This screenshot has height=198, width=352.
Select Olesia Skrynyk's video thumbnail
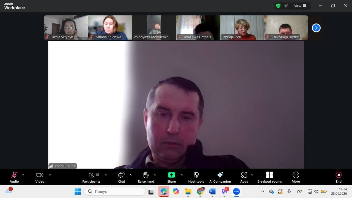click(66, 28)
